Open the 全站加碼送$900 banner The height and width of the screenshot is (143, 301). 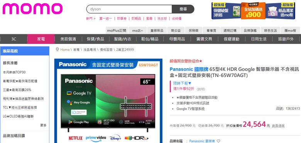(253, 11)
